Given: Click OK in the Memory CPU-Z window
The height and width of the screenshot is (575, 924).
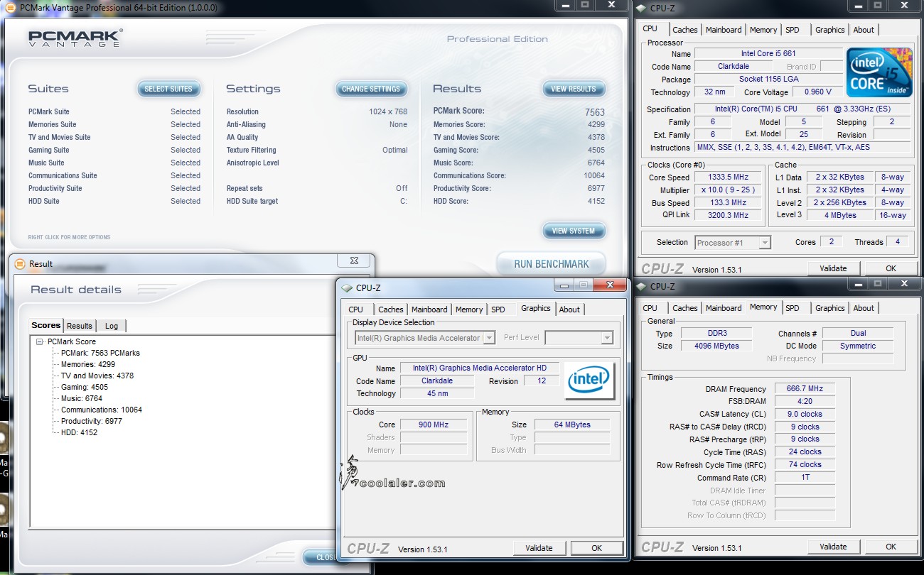Looking at the screenshot, I should (891, 547).
